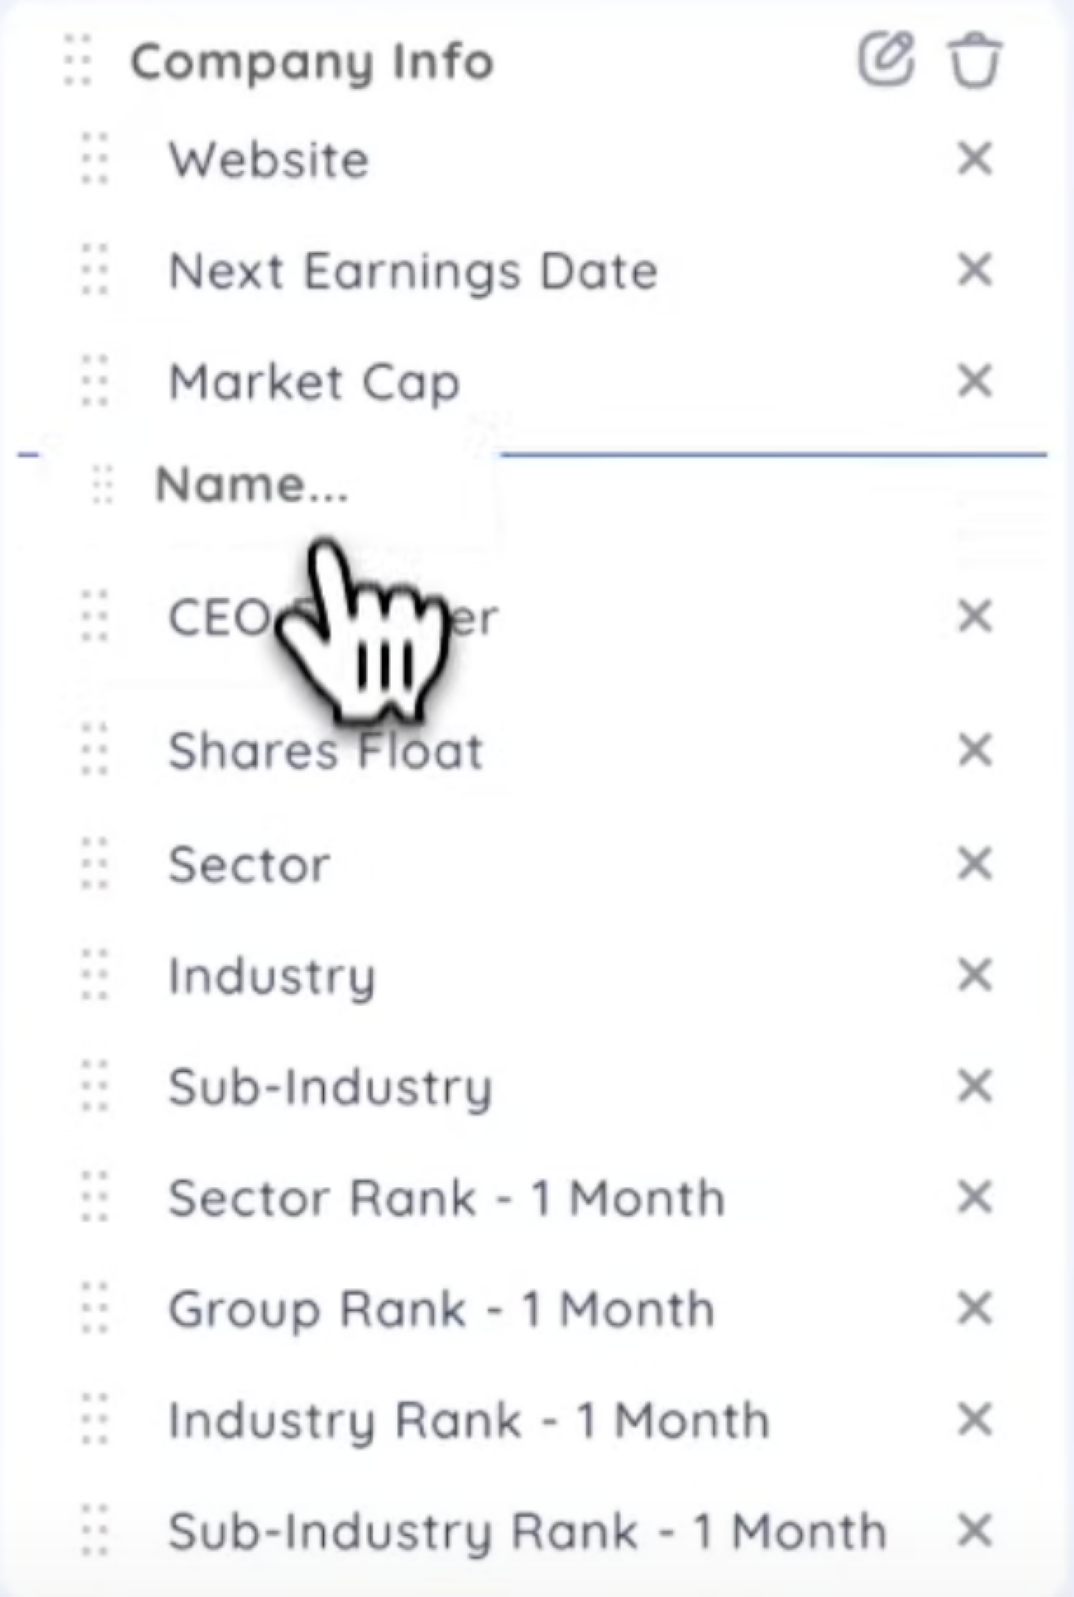
Task: Click the drag handle beside Industry
Action: point(95,975)
